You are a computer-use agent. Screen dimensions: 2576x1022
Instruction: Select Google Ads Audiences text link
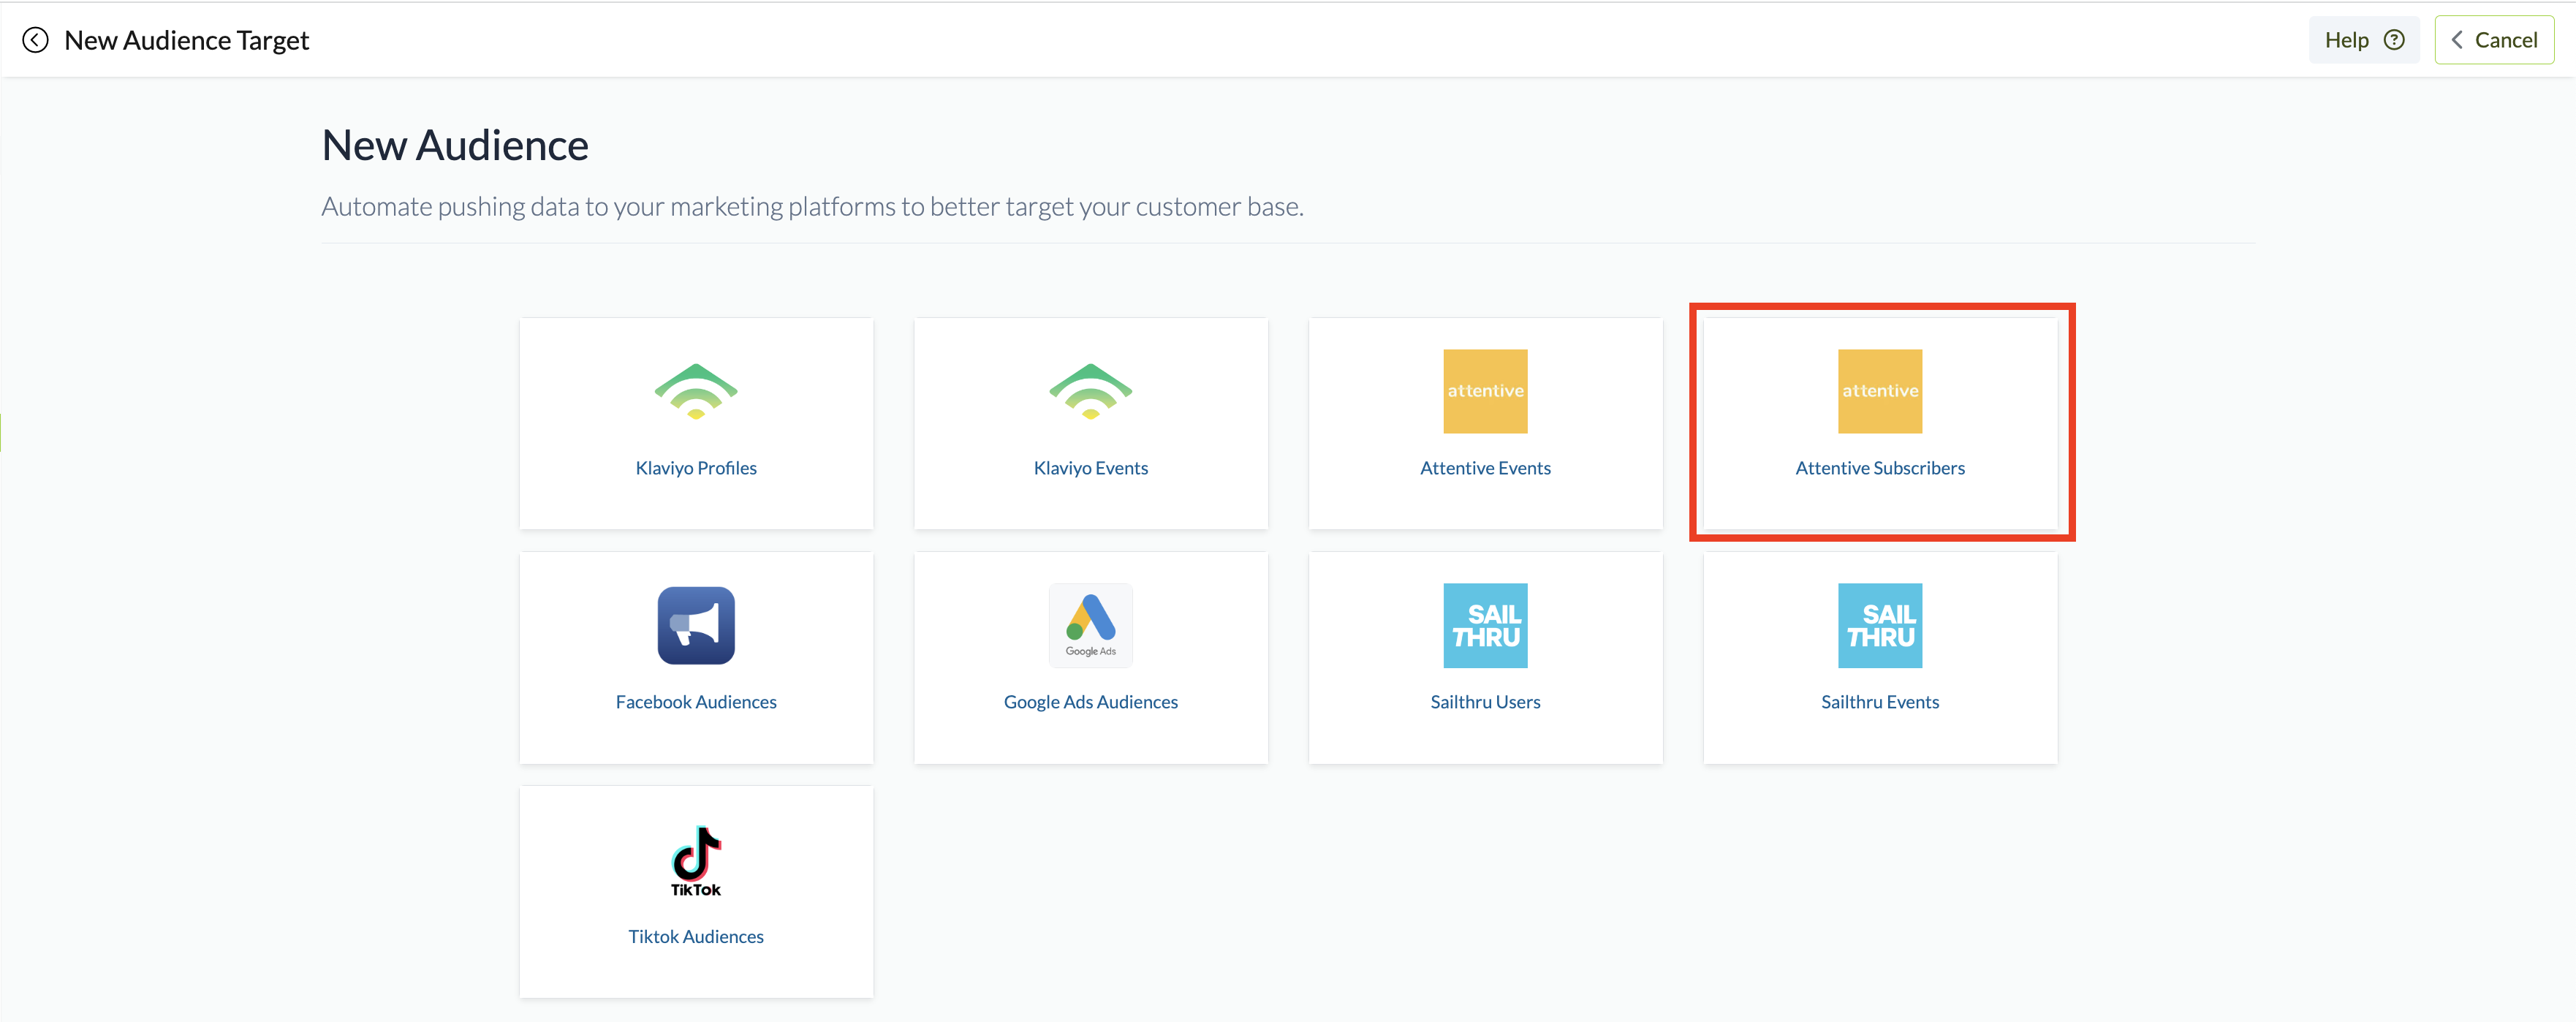pos(1090,702)
